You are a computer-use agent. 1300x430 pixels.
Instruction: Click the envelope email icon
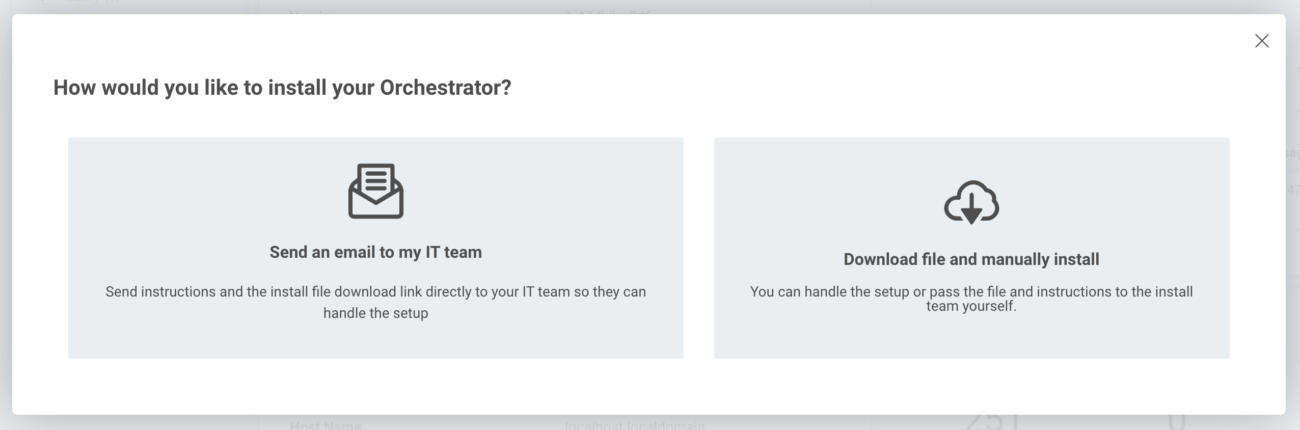pyautogui.click(x=375, y=191)
